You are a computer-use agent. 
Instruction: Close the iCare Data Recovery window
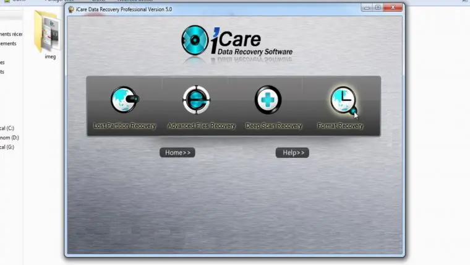(x=393, y=7)
